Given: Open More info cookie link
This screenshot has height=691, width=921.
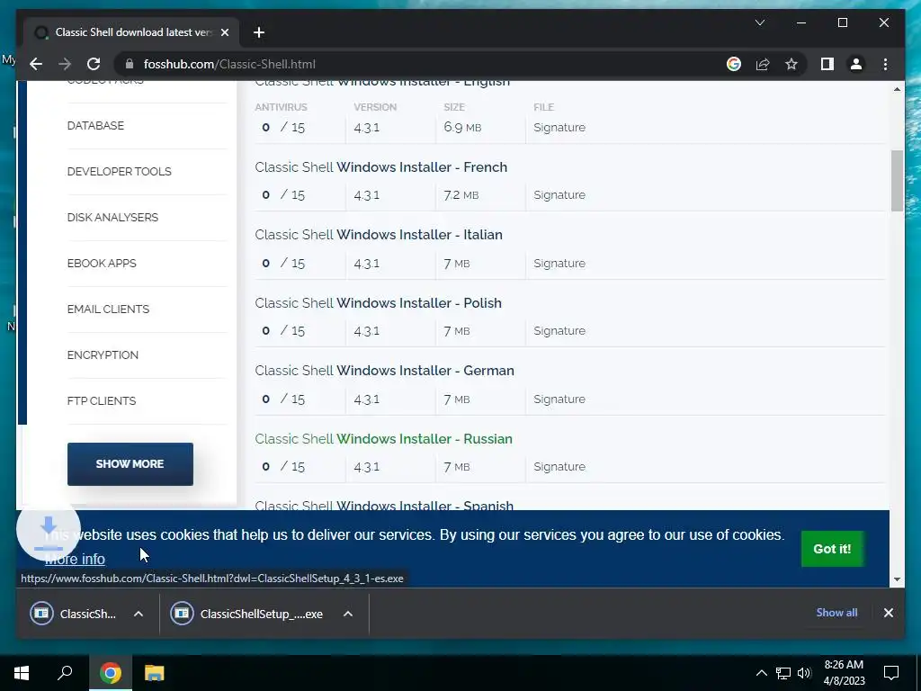Looking at the screenshot, I should (x=75, y=560).
